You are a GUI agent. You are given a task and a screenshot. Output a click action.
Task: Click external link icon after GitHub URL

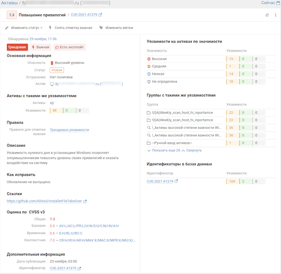(85, 201)
